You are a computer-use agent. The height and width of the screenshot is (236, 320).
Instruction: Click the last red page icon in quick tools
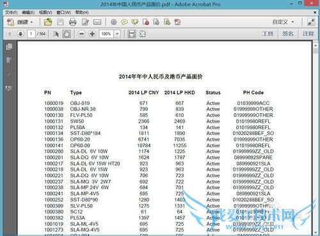pyautogui.click(x=177, y=22)
